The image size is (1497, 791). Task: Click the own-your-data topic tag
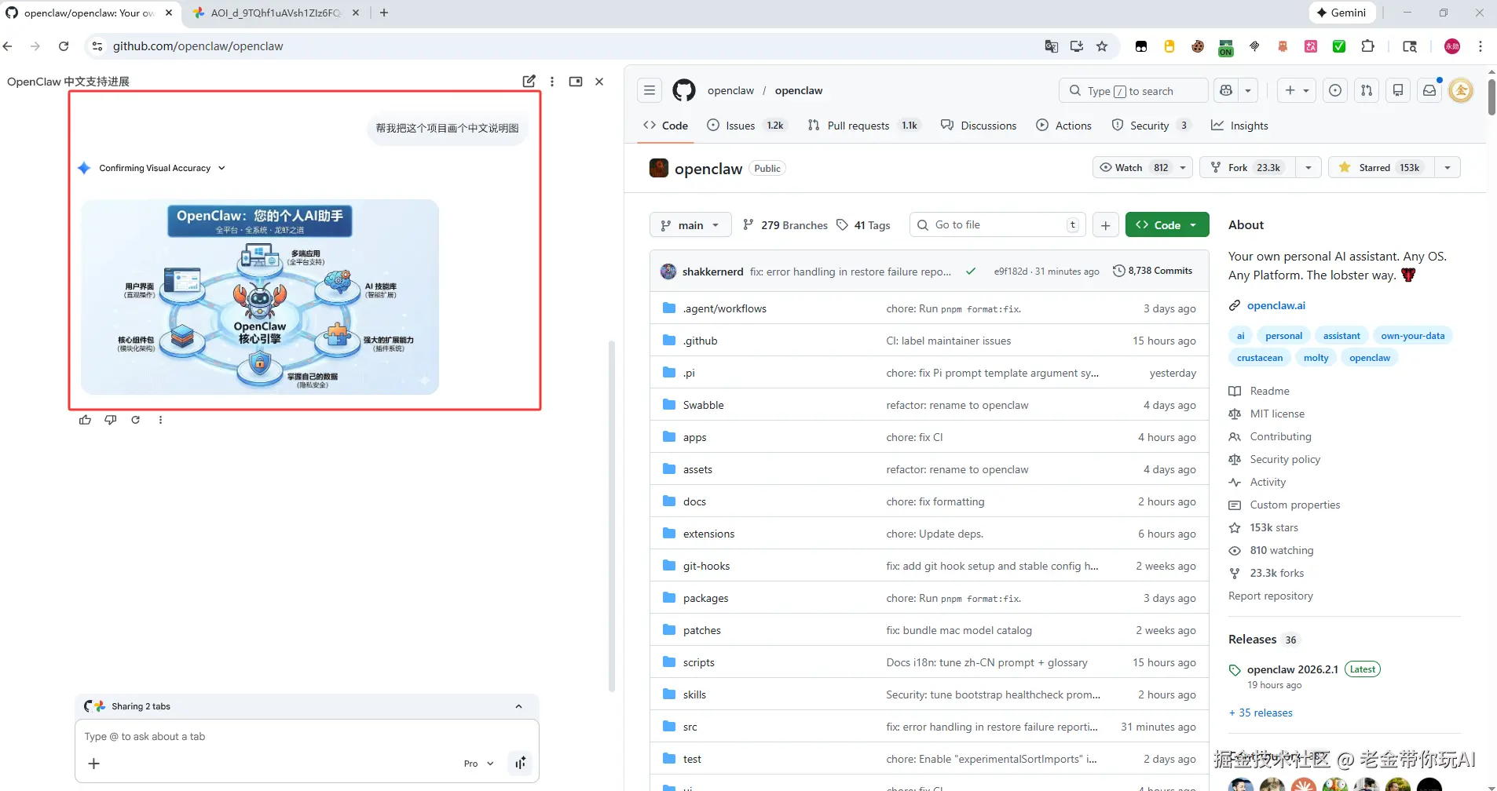1412,336
